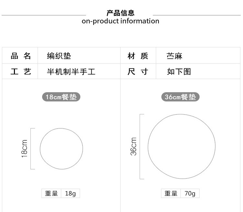Click the 苎麻 material value
243x212 pixels.
coord(174,56)
